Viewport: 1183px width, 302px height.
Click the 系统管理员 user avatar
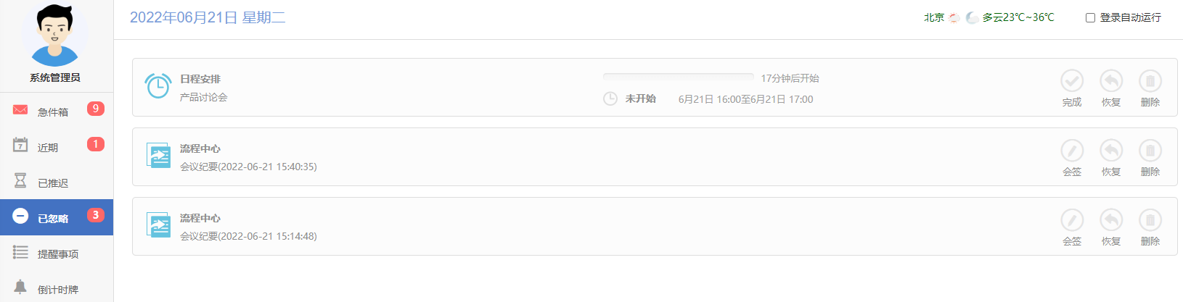[x=55, y=35]
